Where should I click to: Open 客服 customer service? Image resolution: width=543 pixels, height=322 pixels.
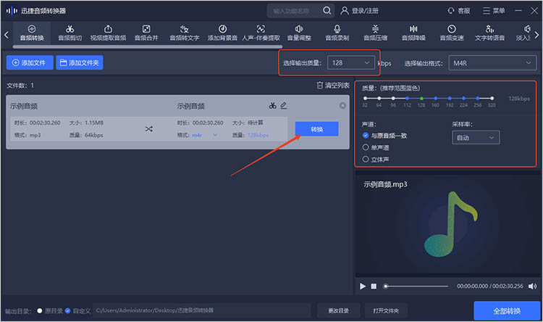(459, 11)
